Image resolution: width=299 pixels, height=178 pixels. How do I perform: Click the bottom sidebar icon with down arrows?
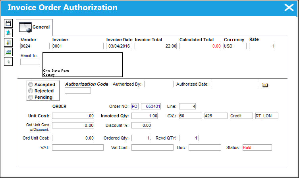point(8,61)
